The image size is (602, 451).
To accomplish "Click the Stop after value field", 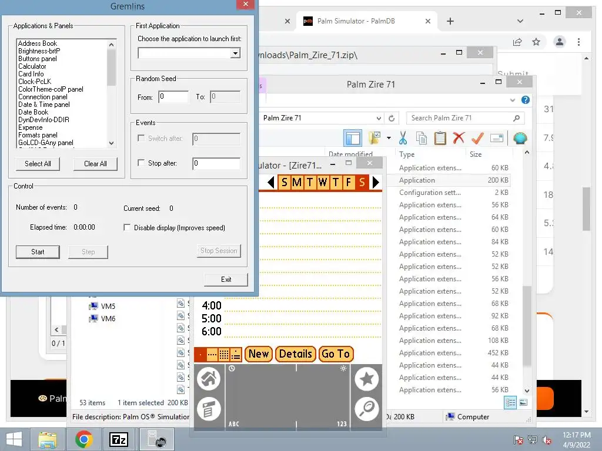I will click(216, 163).
